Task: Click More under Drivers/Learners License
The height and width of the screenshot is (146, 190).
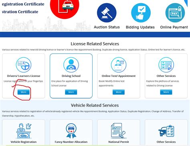Action: (24, 92)
